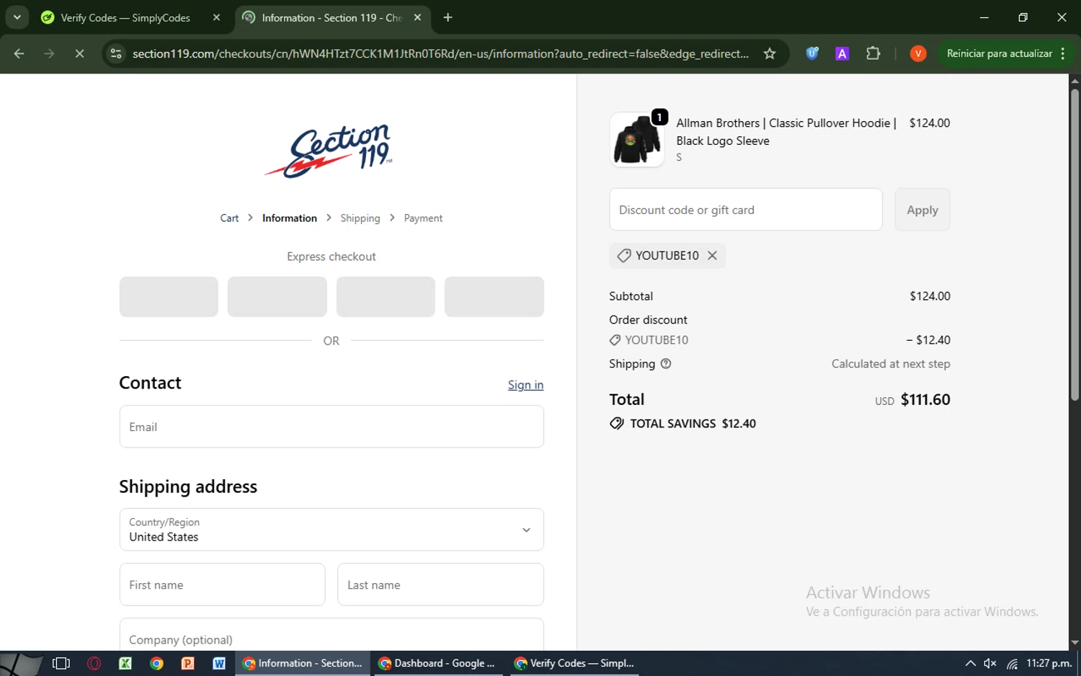Click the hoodie product thumbnail
Screen dimensions: 1081x676
637,140
